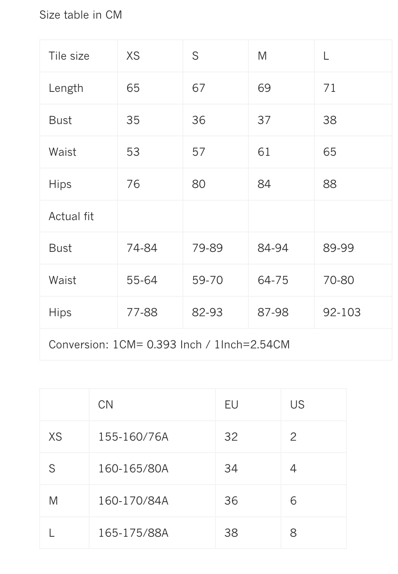Viewport: 398px width, 574px height.
Task: Select the XS column header
Action: click(133, 56)
